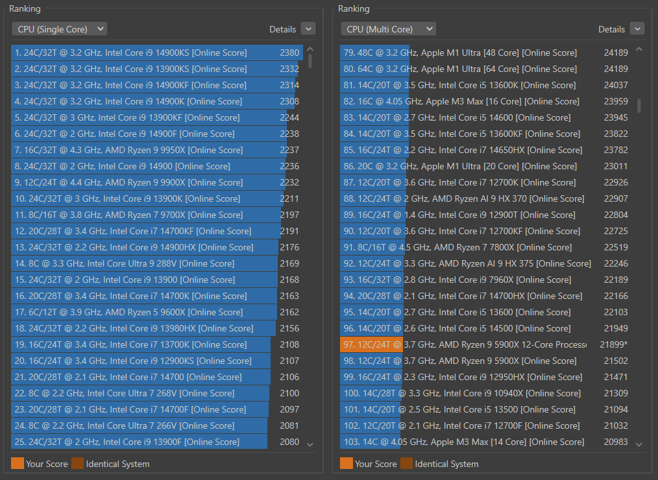
Task: Select row 92 AMD Ryzen AI 9 HX 375
Action: tap(486, 263)
